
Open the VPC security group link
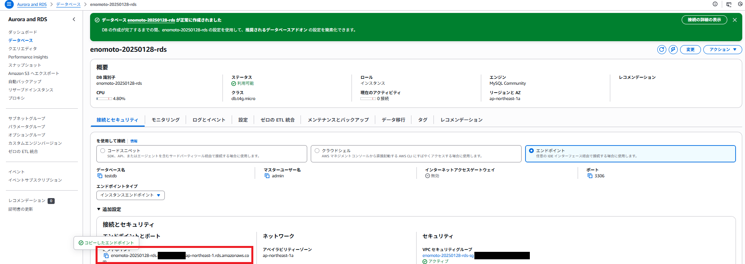click(448, 256)
